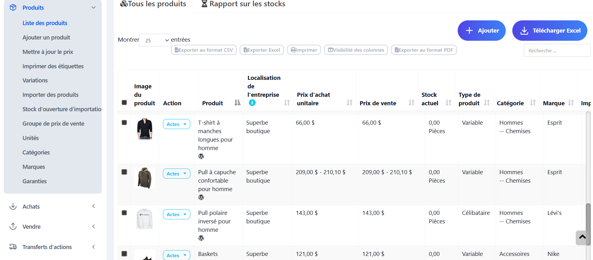
Task: Sort by Stock actuel column arrows
Action: [448, 103]
